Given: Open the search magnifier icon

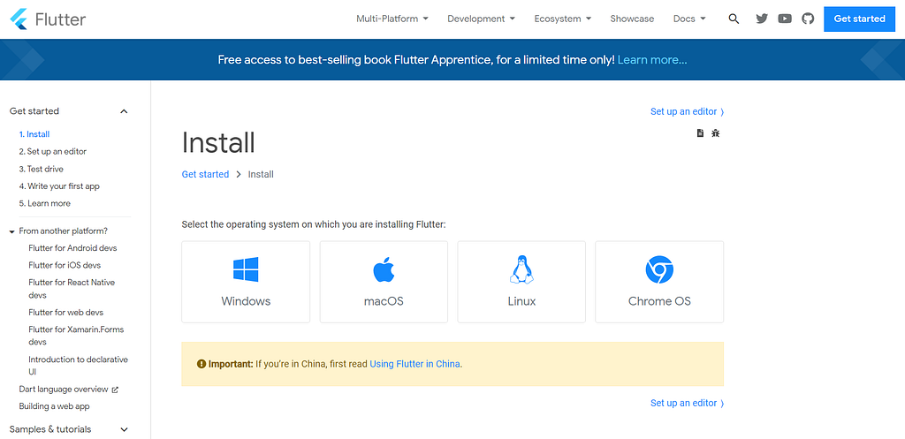Looking at the screenshot, I should [x=734, y=19].
